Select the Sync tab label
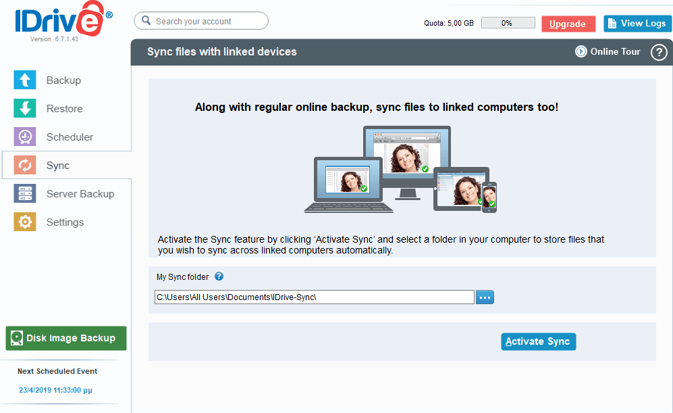Viewport: 673px width, 413px height. click(58, 166)
